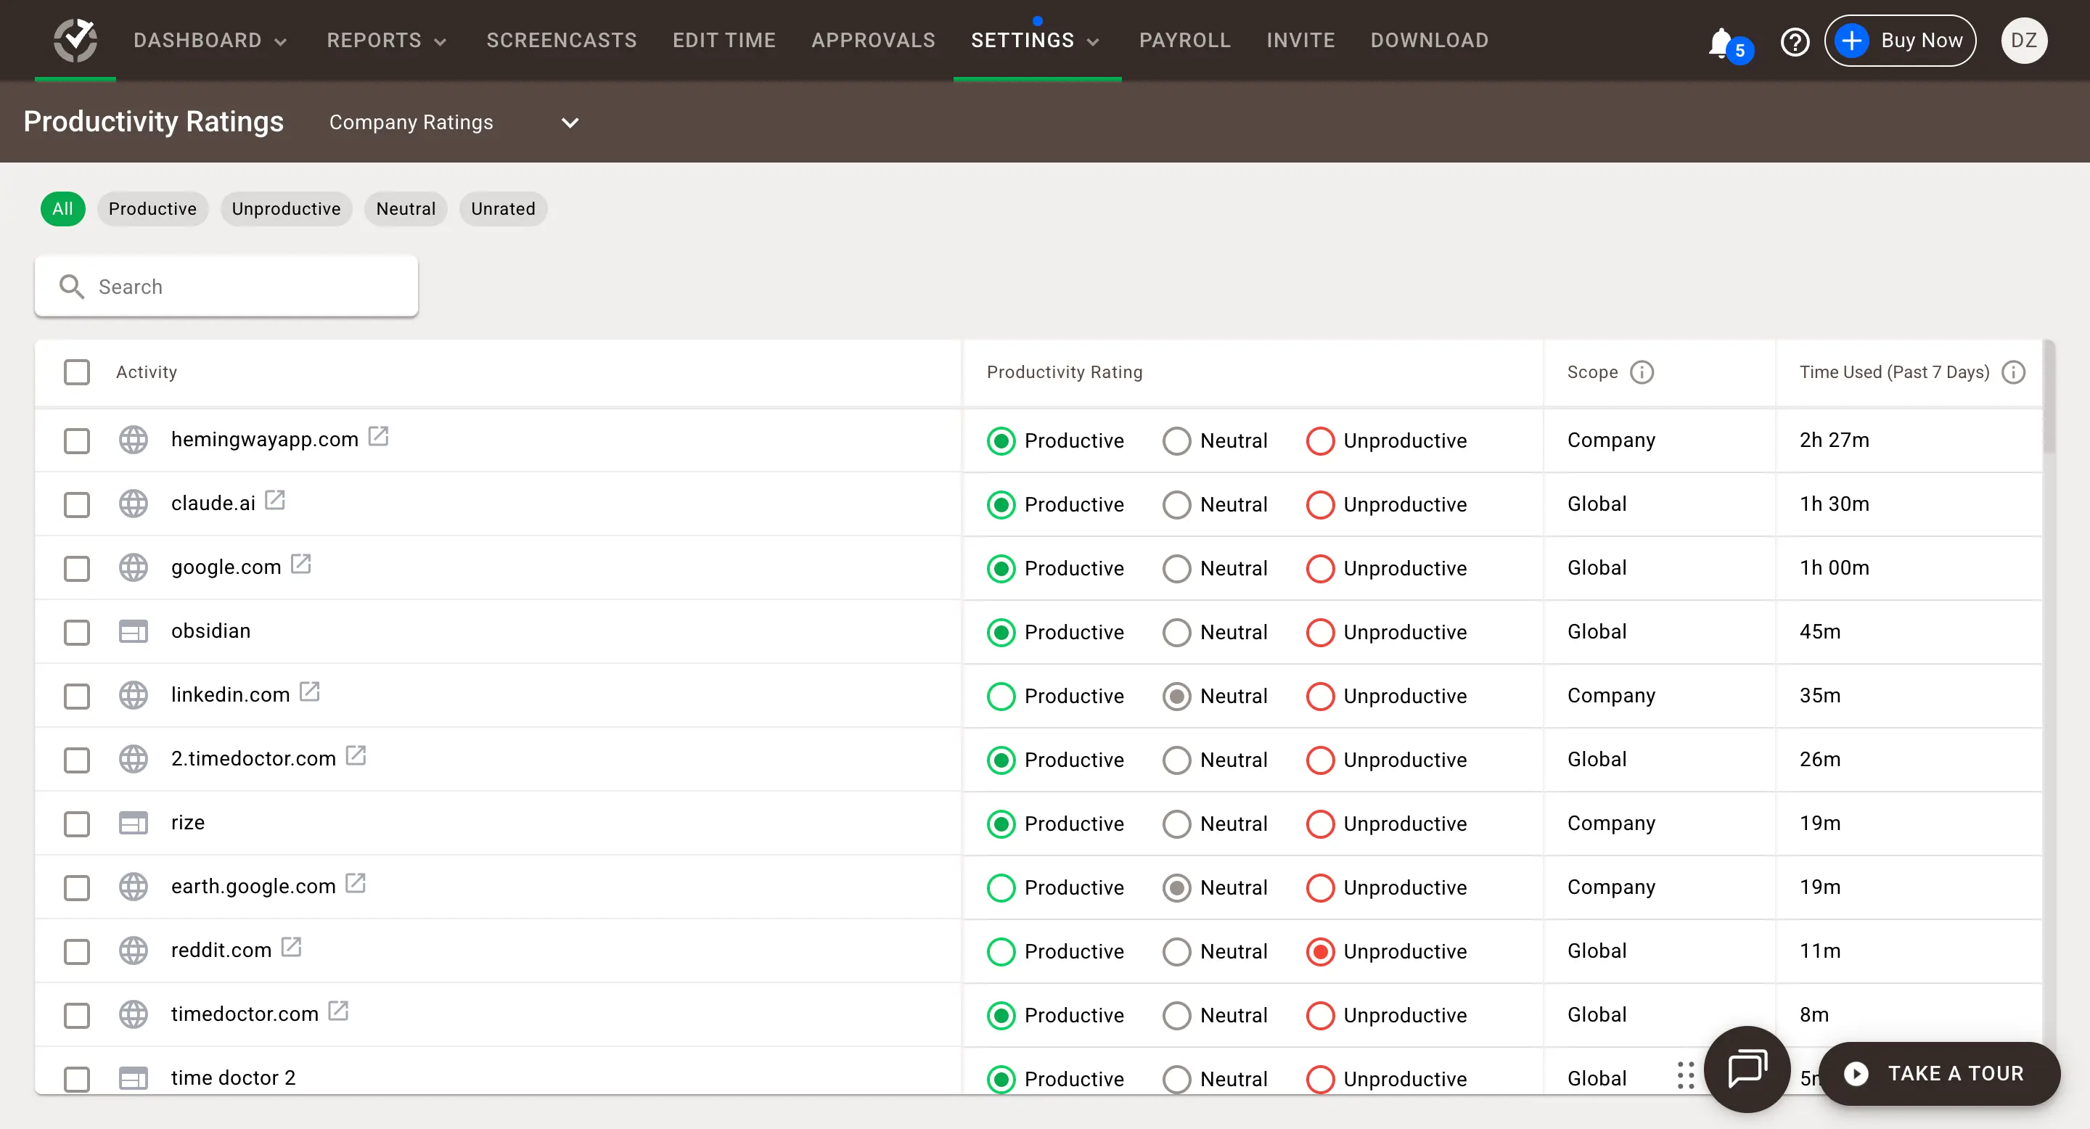Click the app window icon for rize
This screenshot has width=2090, height=1129.
(x=133, y=824)
